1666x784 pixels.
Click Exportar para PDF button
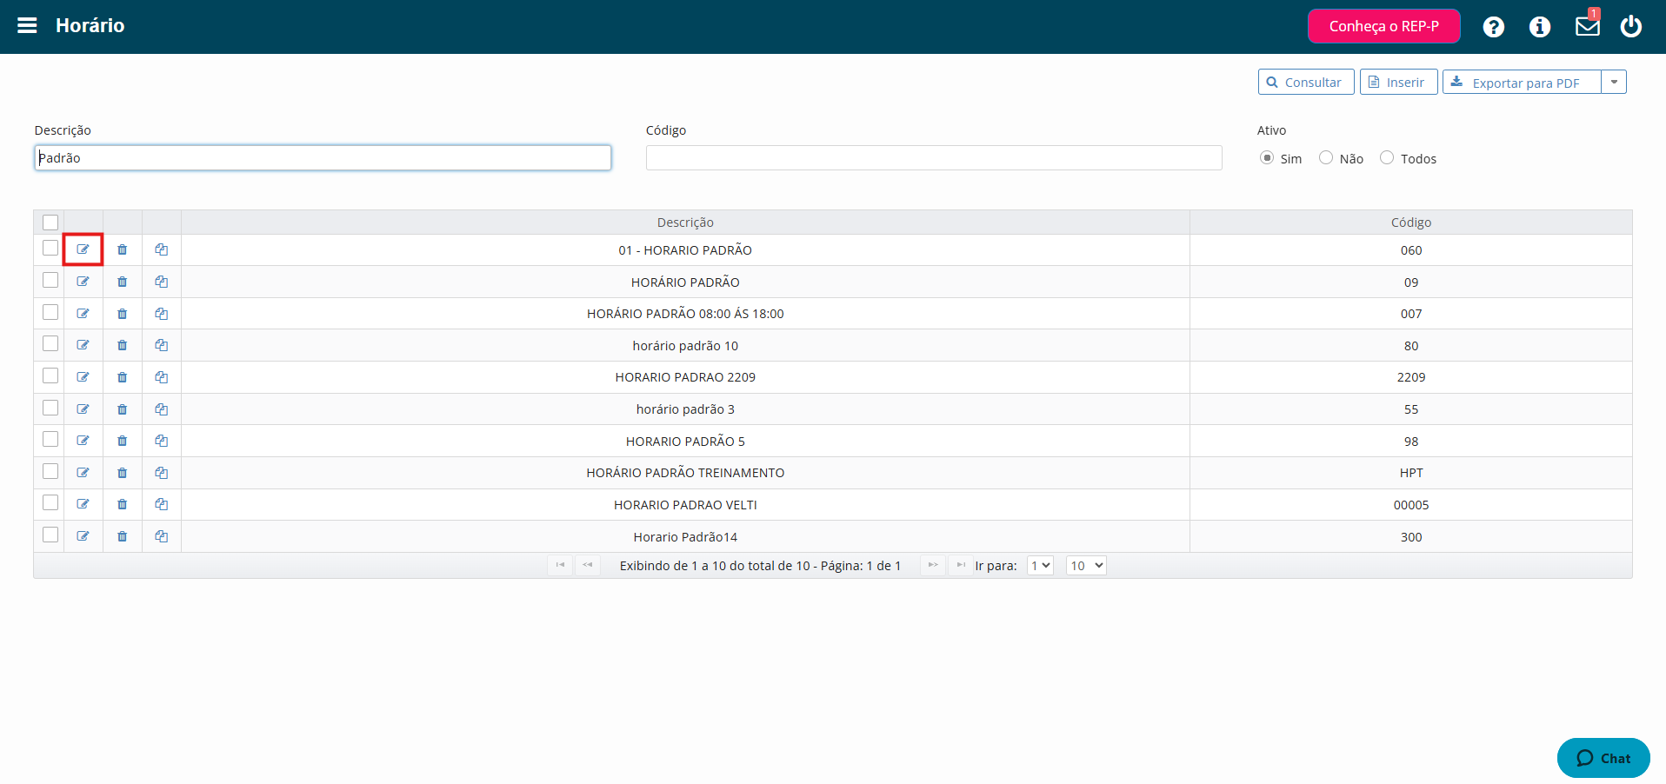[1522, 82]
